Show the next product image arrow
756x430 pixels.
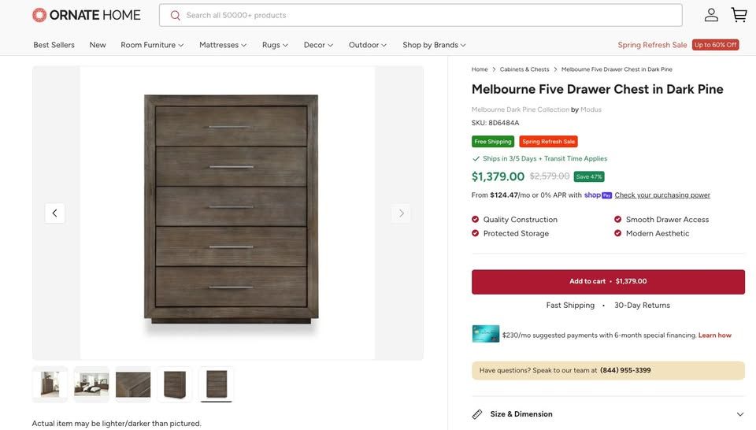(401, 213)
